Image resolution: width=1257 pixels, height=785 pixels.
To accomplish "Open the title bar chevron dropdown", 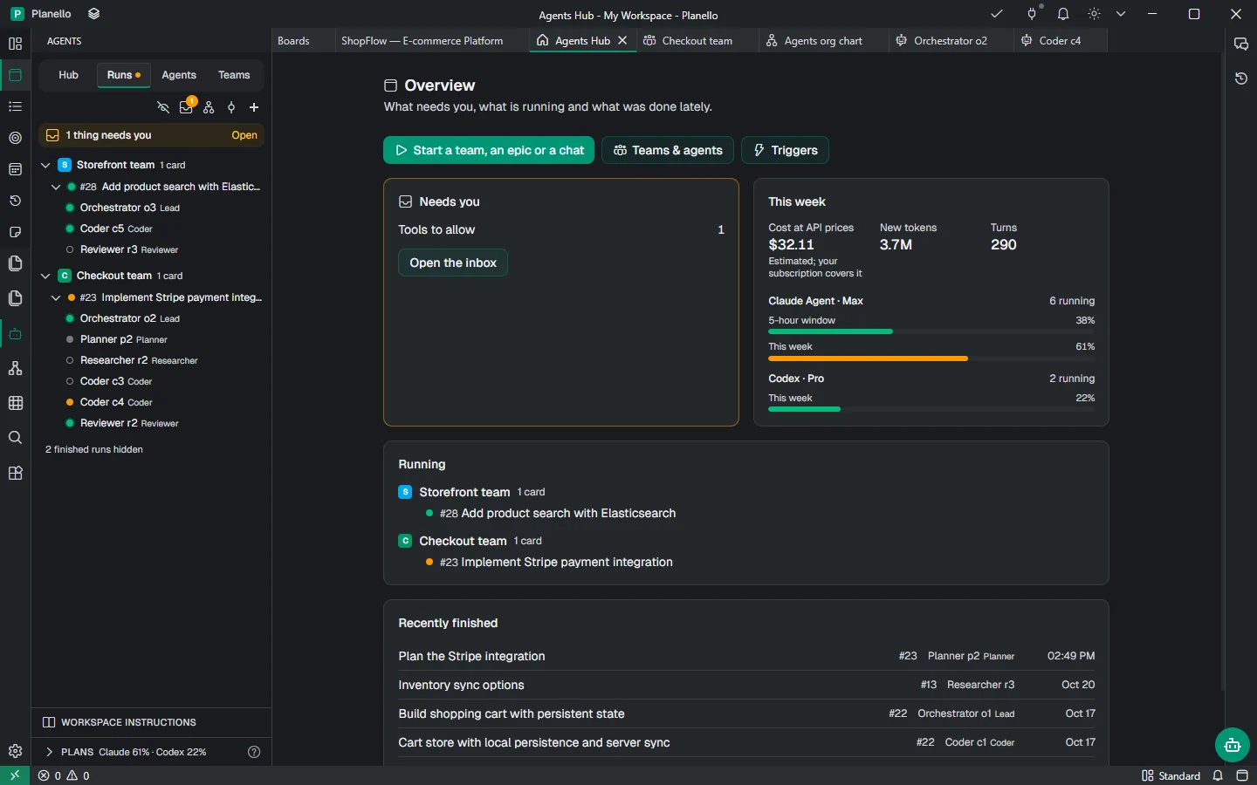I will [x=1121, y=14].
